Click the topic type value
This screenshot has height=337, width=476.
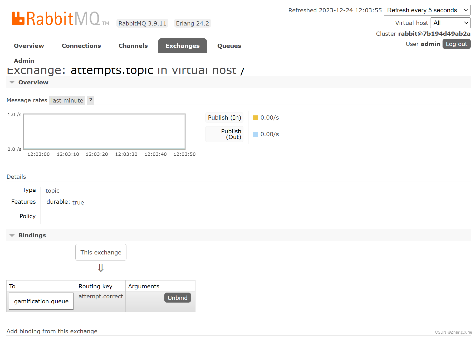(52, 191)
